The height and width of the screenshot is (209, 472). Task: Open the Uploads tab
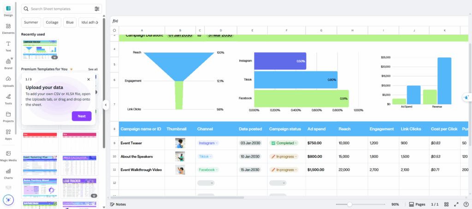coord(8,81)
